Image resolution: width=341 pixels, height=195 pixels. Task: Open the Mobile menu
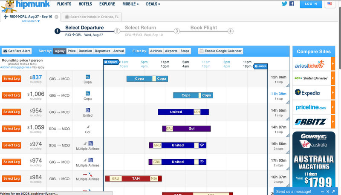[130, 4]
